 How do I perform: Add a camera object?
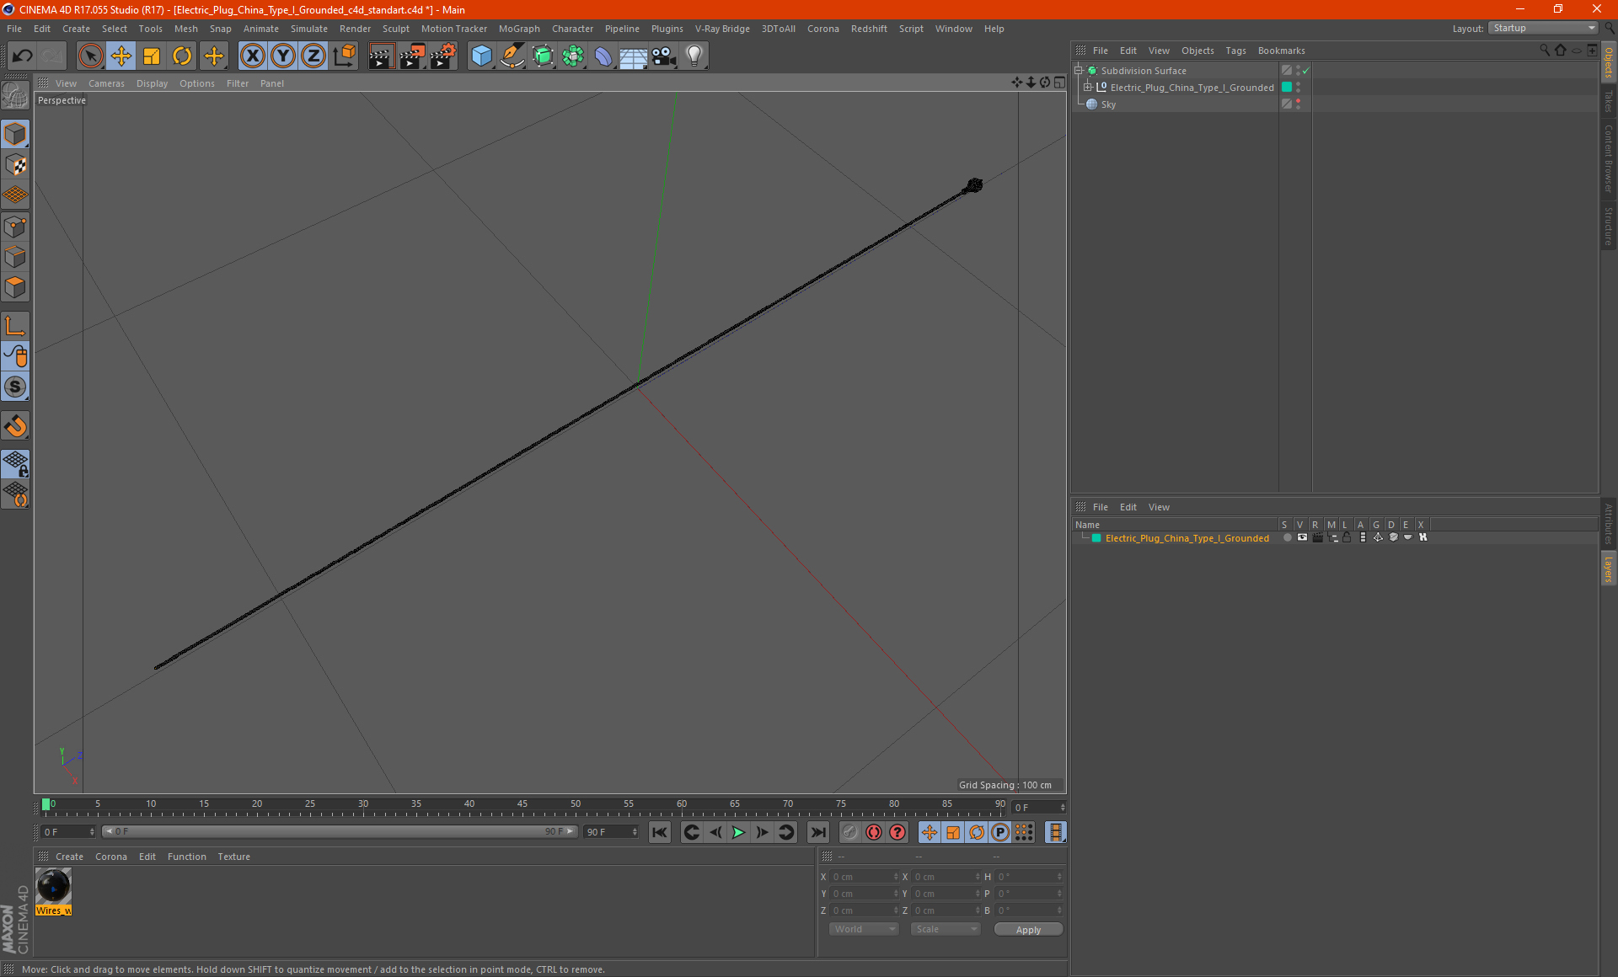664,56
